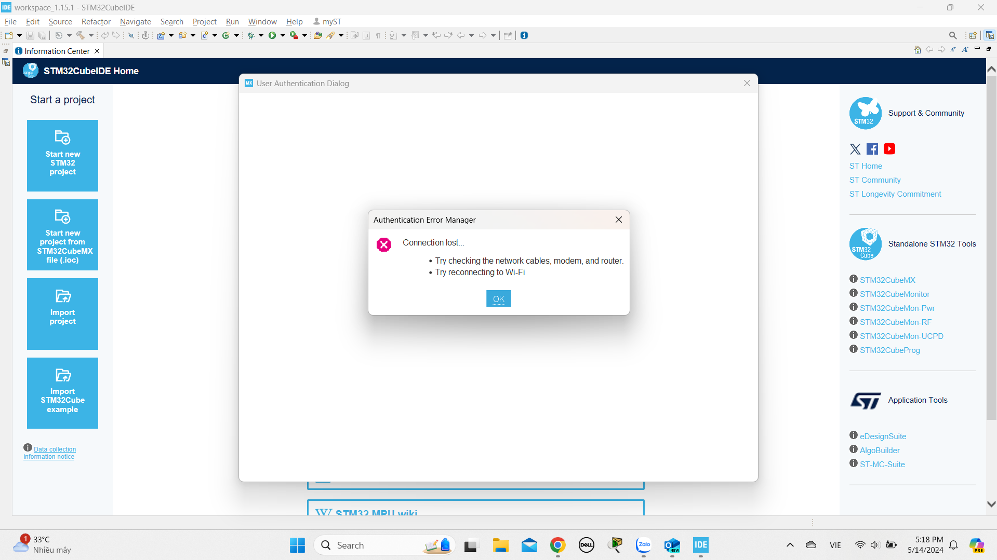Select the C/C++ perspective icon

[x=989, y=35]
